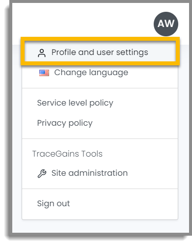Click the 'administration' text under TraceGains Tools
Viewport: 192px width, 245px height.
(98, 173)
